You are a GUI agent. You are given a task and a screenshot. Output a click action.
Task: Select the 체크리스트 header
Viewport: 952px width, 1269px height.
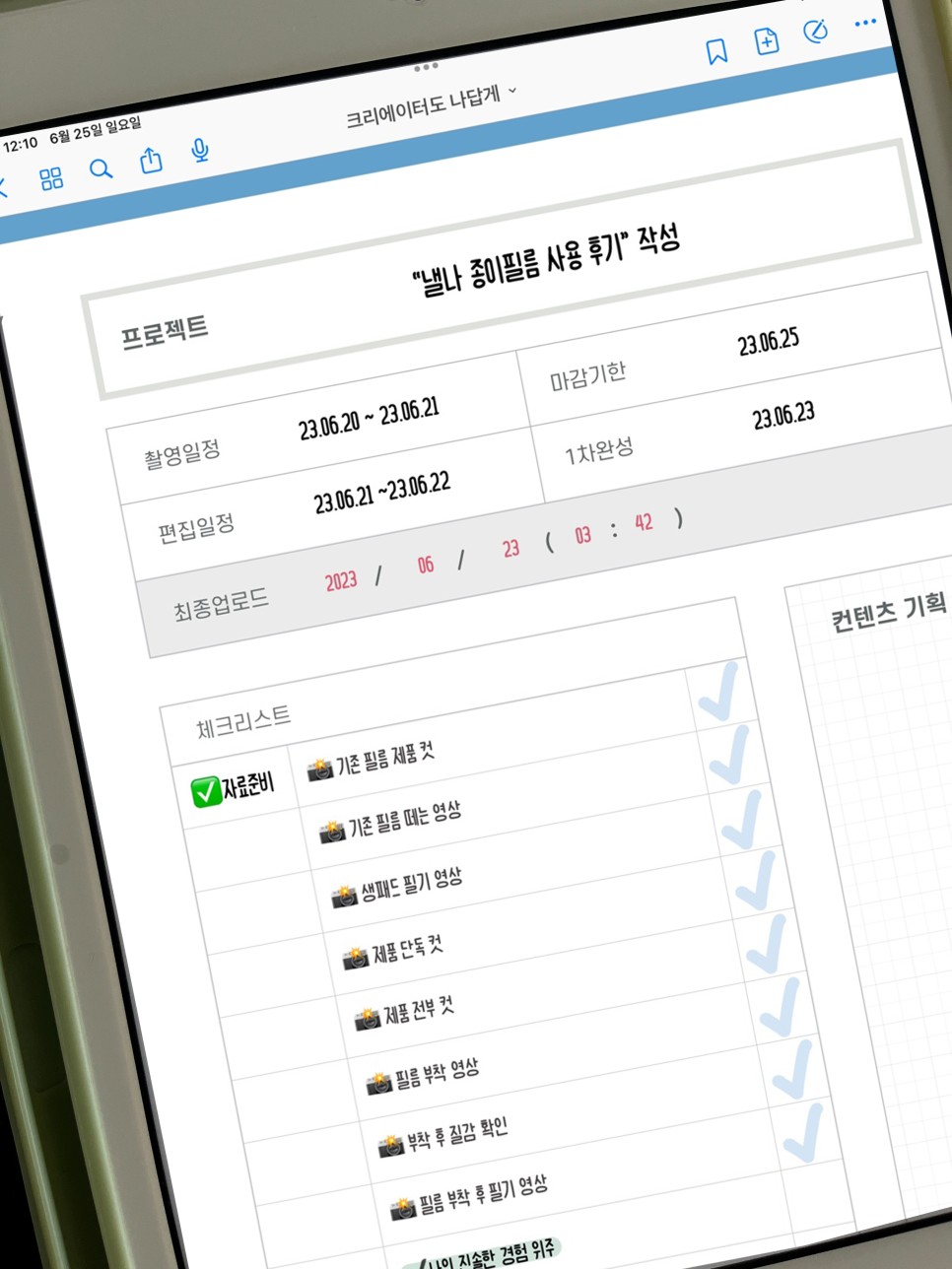click(x=243, y=722)
